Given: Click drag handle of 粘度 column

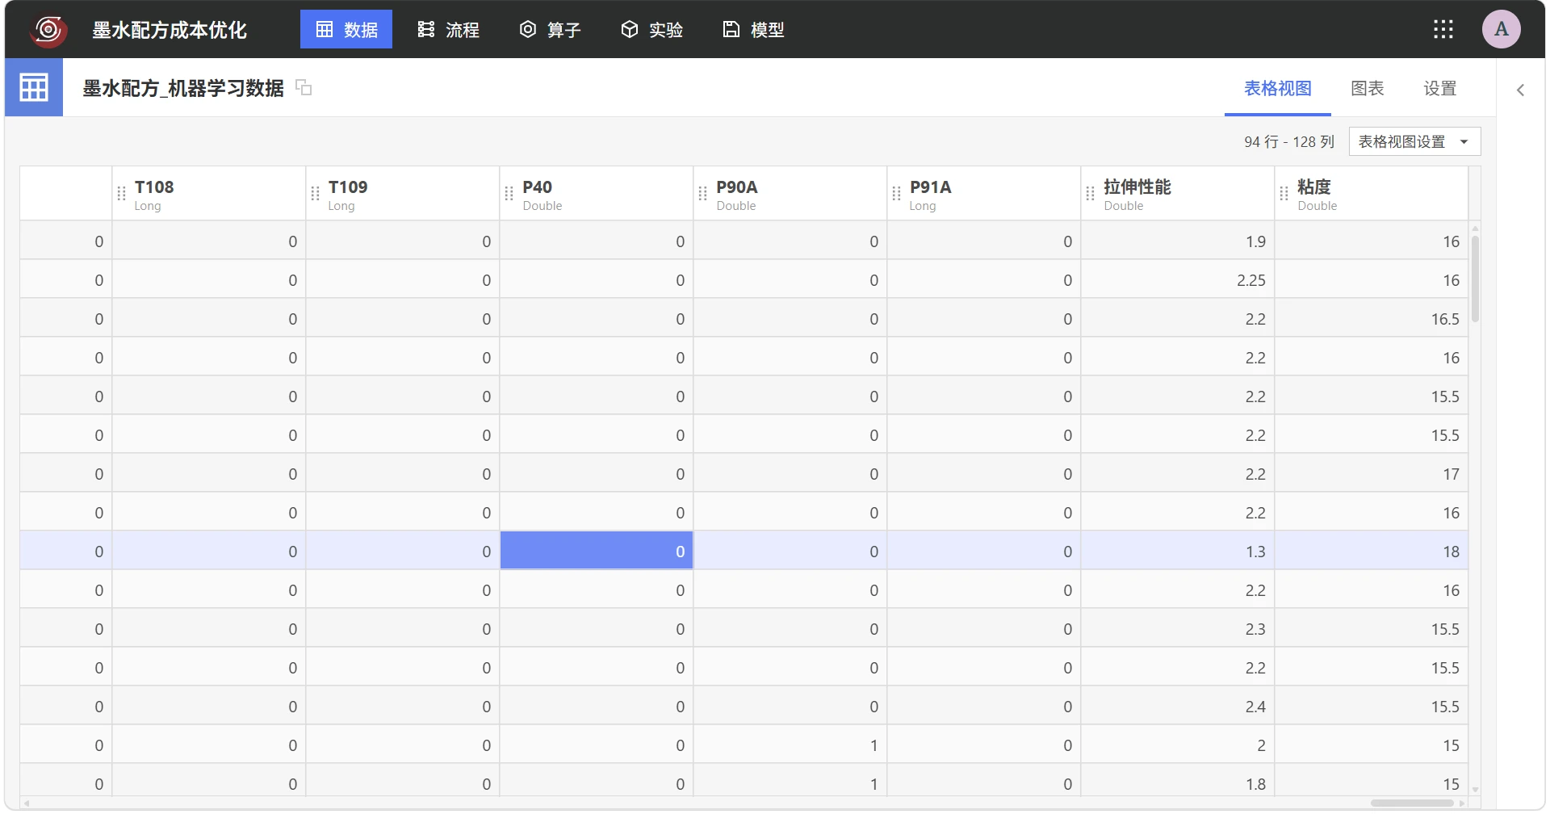Looking at the screenshot, I should (1284, 193).
